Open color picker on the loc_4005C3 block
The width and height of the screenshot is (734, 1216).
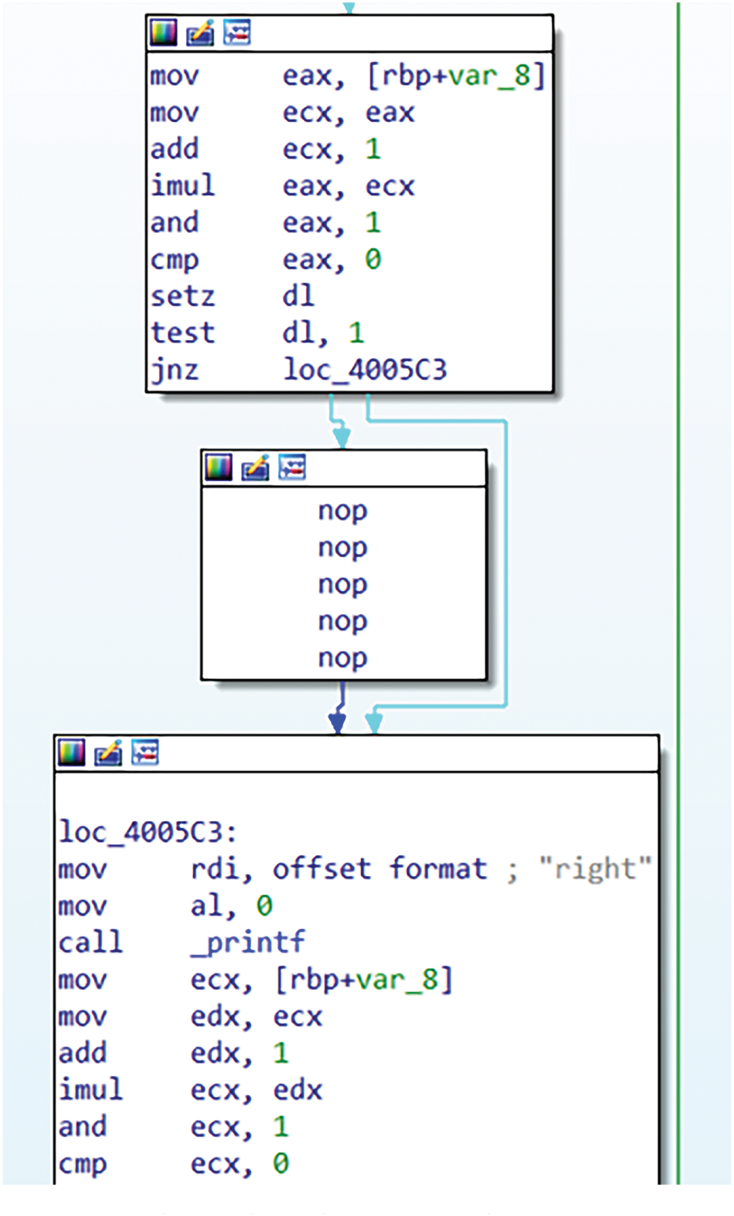tap(72, 752)
